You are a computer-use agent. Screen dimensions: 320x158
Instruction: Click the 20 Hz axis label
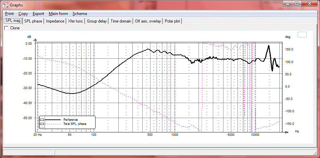coord(38,135)
